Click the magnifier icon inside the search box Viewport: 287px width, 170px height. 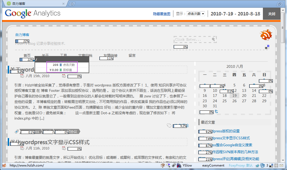213,39
